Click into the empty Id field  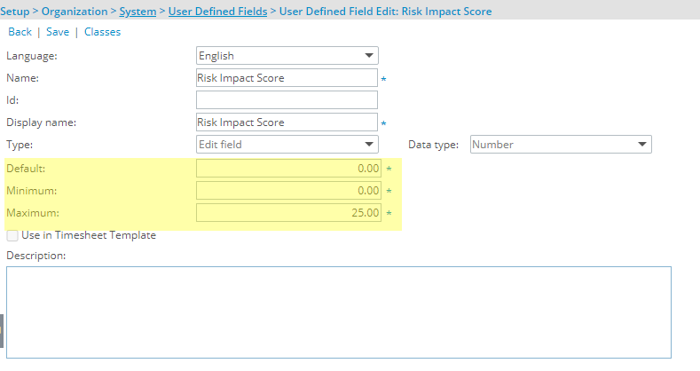pos(287,100)
